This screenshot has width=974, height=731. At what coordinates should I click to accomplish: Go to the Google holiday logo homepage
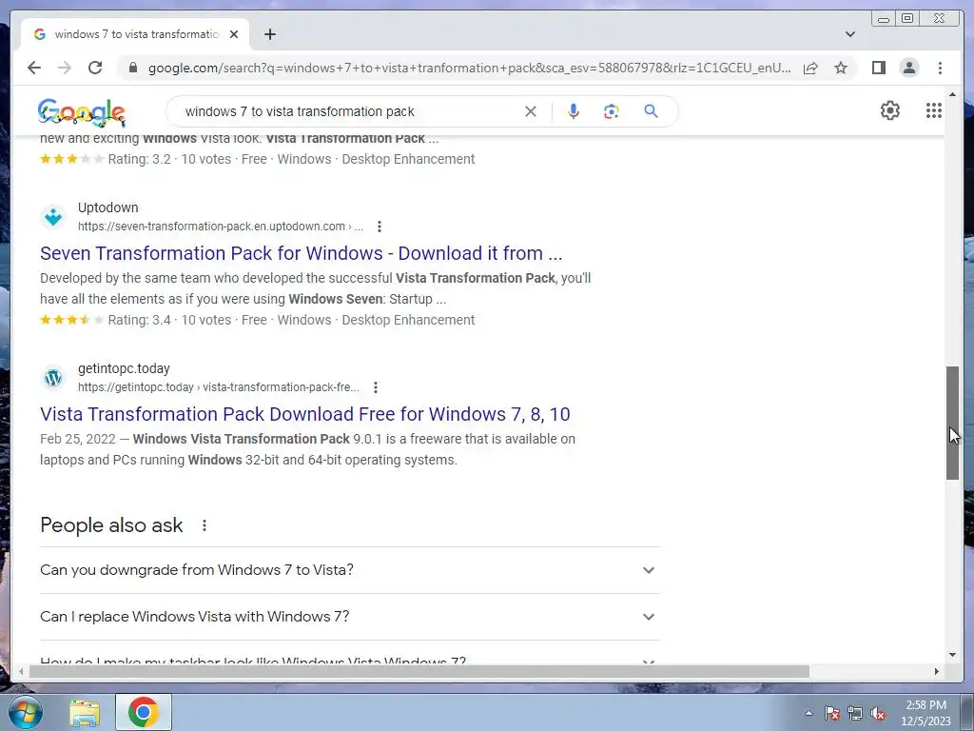pyautogui.click(x=82, y=112)
